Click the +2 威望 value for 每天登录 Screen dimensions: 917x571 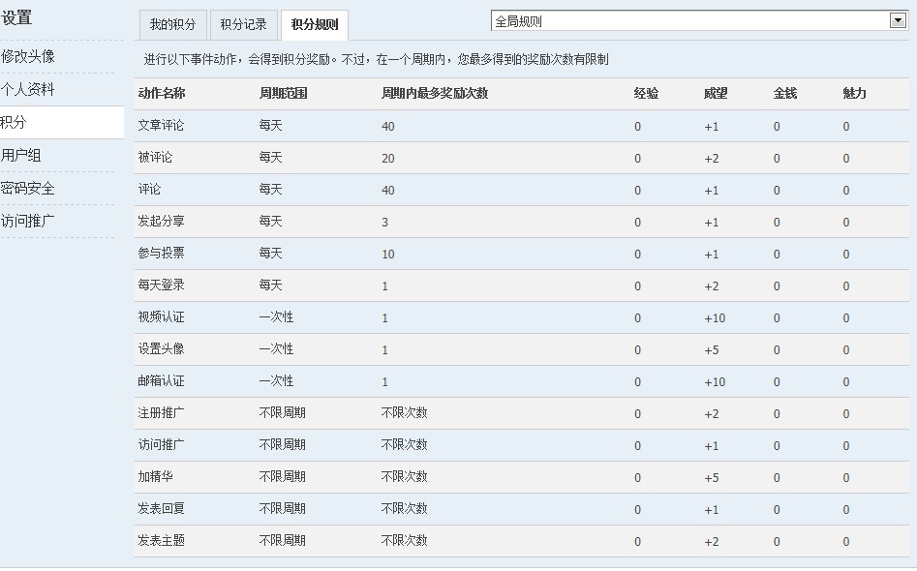pos(712,286)
